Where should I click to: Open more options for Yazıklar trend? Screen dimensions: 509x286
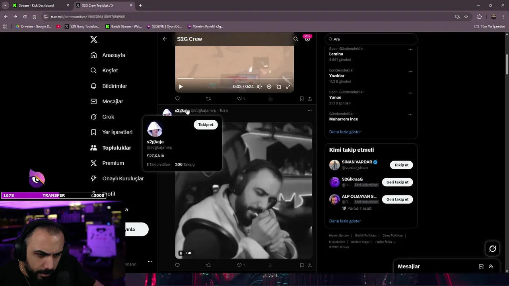pyautogui.click(x=410, y=71)
